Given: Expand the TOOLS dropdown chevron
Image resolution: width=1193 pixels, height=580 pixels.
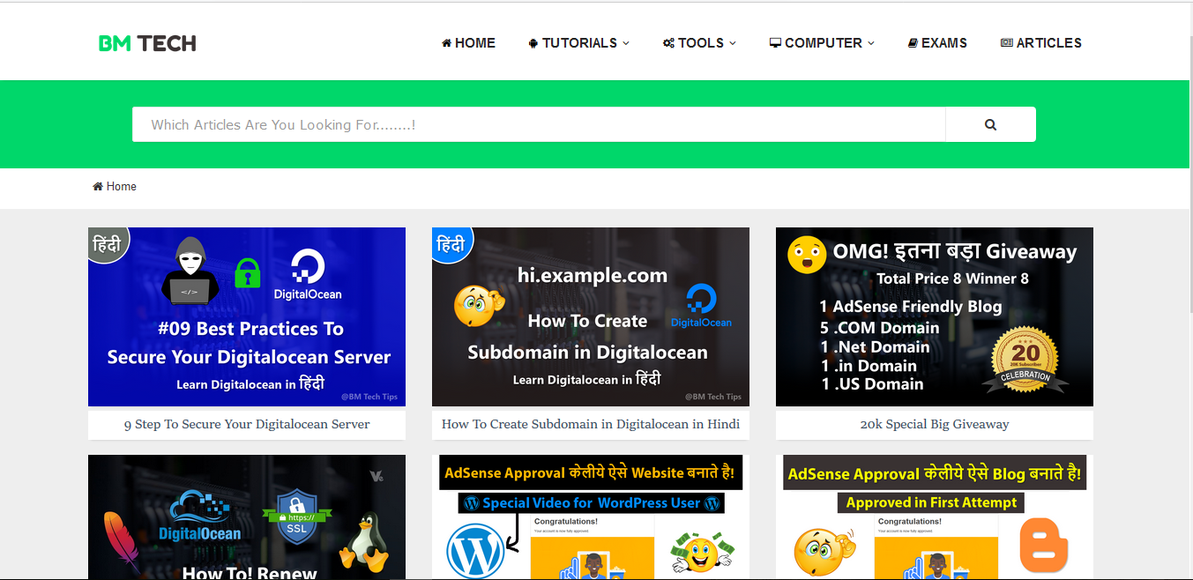Looking at the screenshot, I should coord(732,43).
